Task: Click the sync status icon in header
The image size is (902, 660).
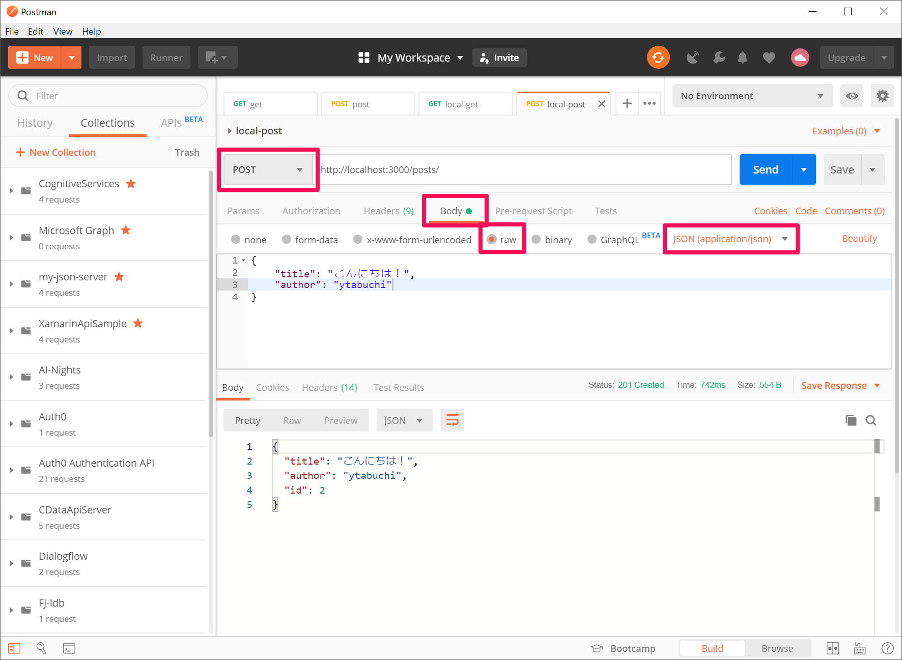Action: 658,58
